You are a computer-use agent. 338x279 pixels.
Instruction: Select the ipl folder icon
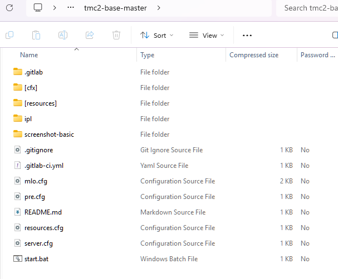pos(18,118)
